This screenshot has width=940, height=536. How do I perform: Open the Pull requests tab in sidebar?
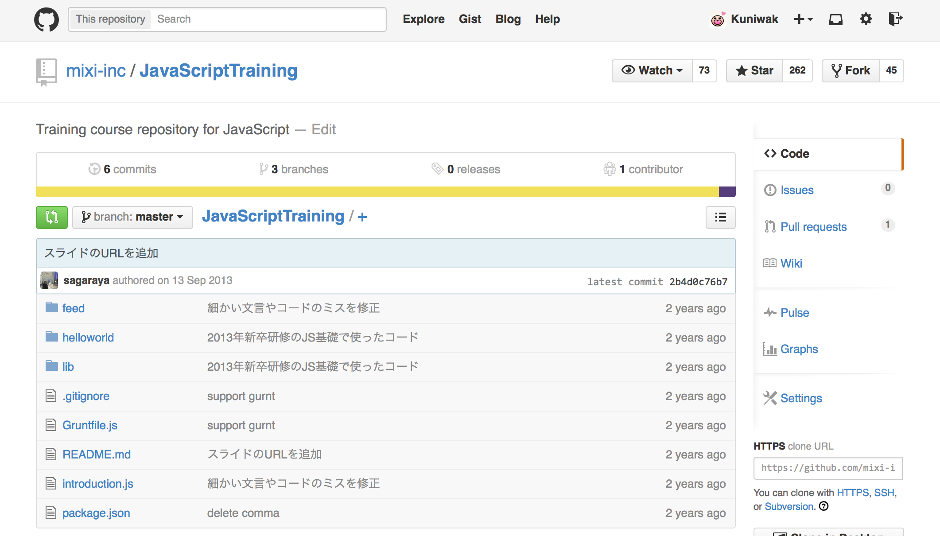813,227
